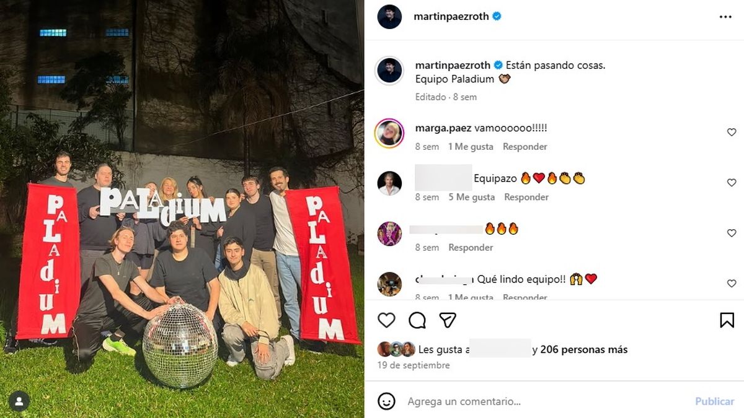Like marga.paez's comment

pos(732,133)
